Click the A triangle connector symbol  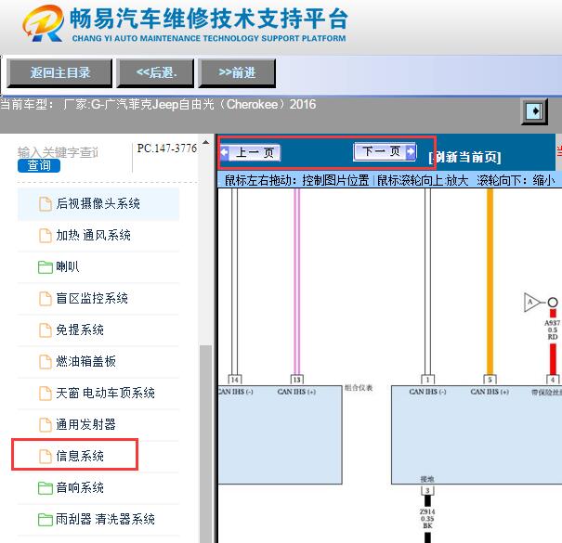[x=531, y=303]
